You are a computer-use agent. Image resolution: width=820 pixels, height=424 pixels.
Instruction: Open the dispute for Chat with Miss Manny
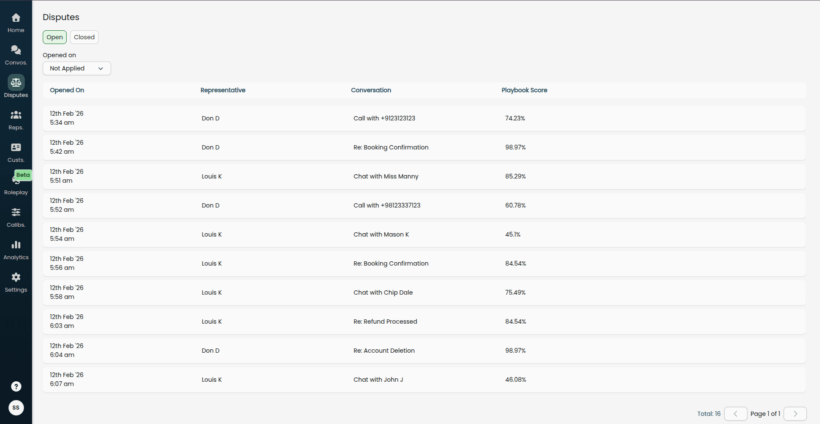click(385, 176)
